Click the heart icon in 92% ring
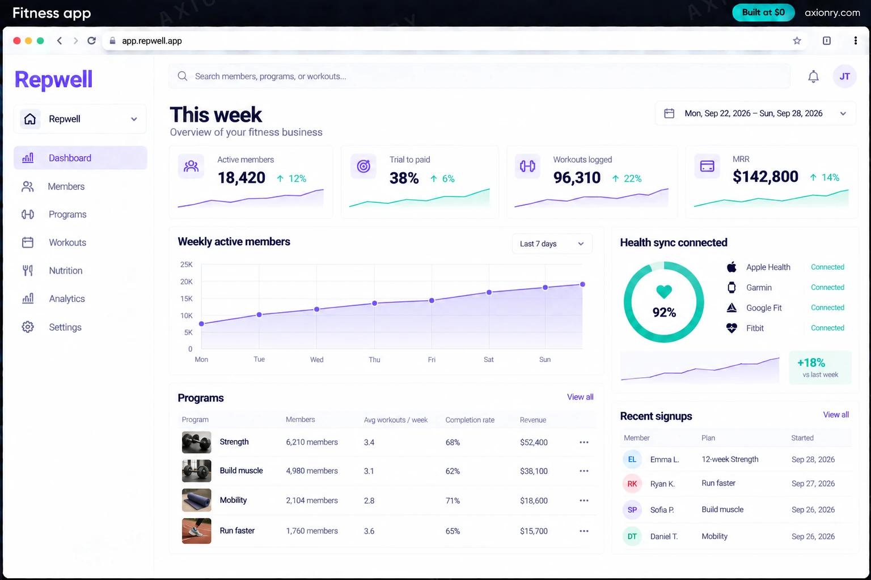The image size is (871, 580). 664,292
